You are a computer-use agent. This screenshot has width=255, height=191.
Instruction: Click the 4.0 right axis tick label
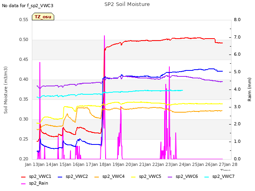(237, 89)
